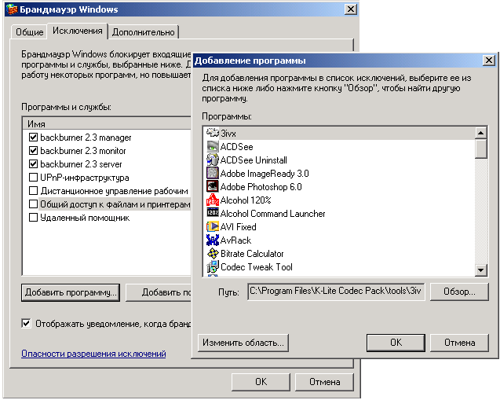Select ACDSee Uninstall list entry
The image size is (500, 400).
point(340,160)
